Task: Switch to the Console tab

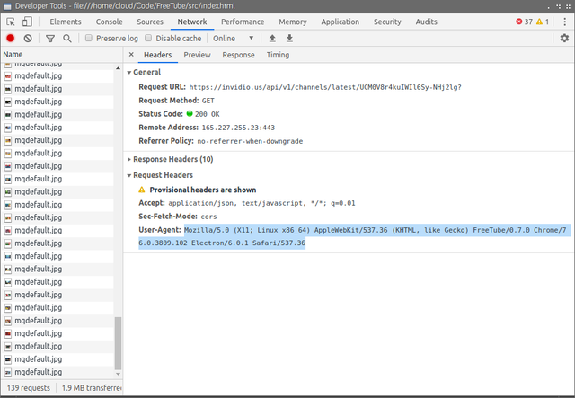Action: pyautogui.click(x=110, y=22)
